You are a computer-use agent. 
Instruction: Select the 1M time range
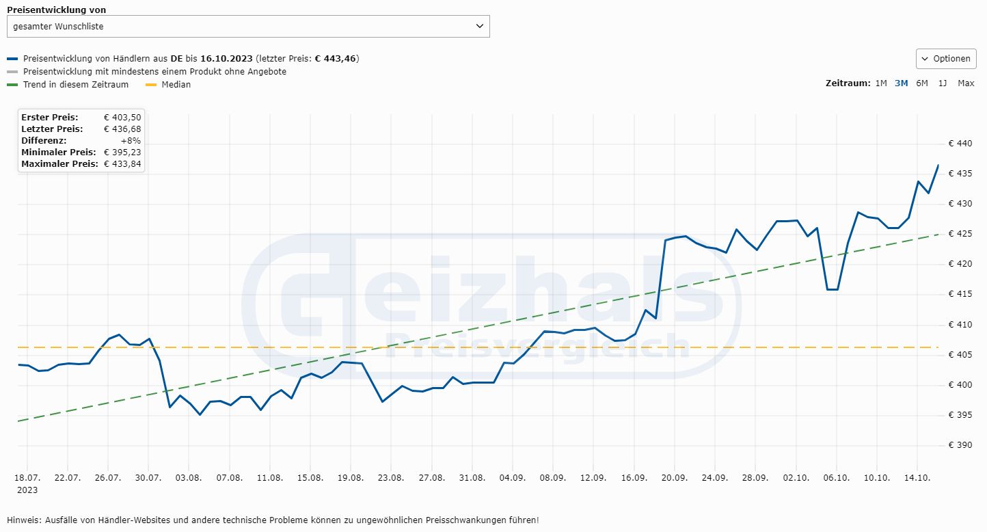click(x=880, y=83)
